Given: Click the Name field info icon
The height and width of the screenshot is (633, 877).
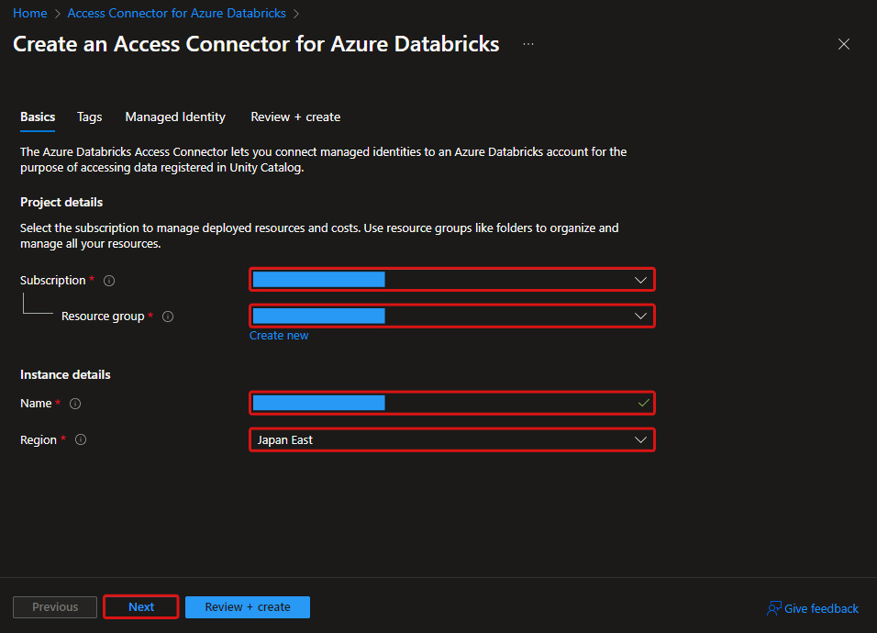Looking at the screenshot, I should [75, 404].
